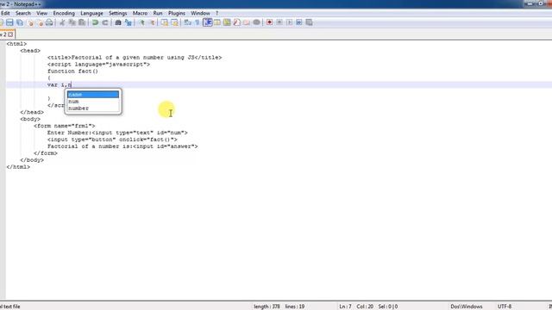The height and width of the screenshot is (310, 552).
Task: Click the Redo arrow icon
Action: 105,22
